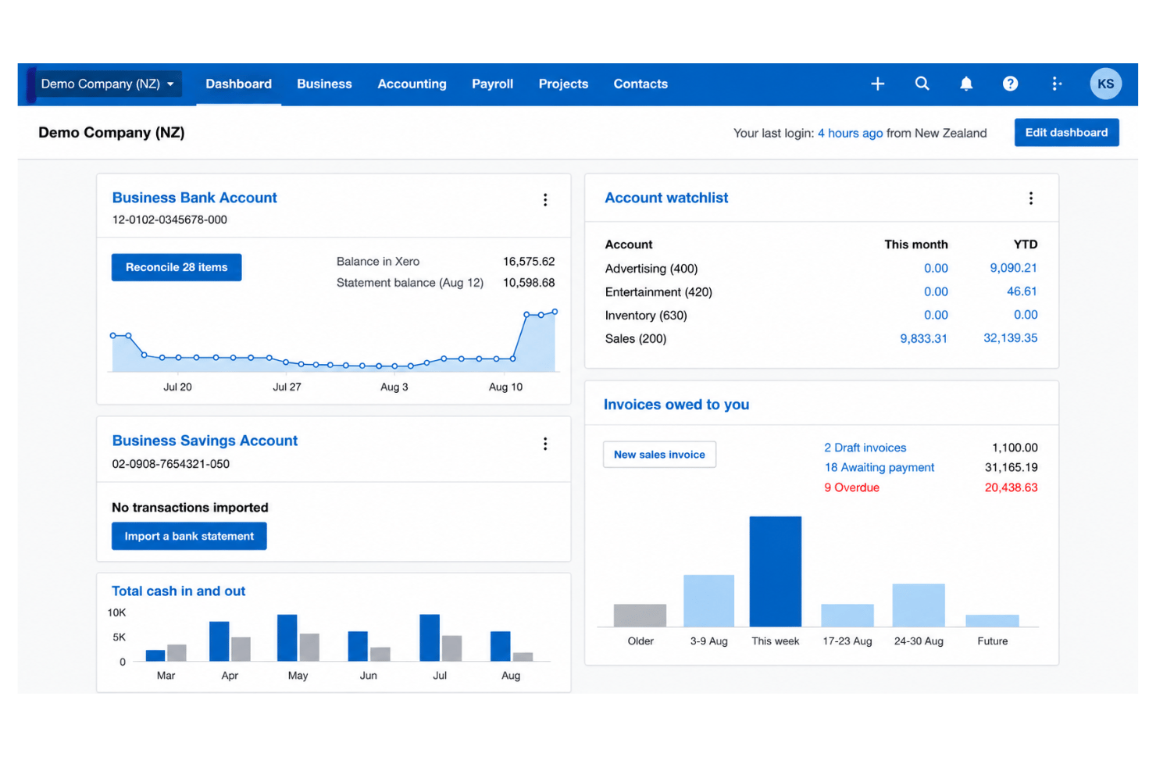Click Import a bank statement button

[189, 536]
